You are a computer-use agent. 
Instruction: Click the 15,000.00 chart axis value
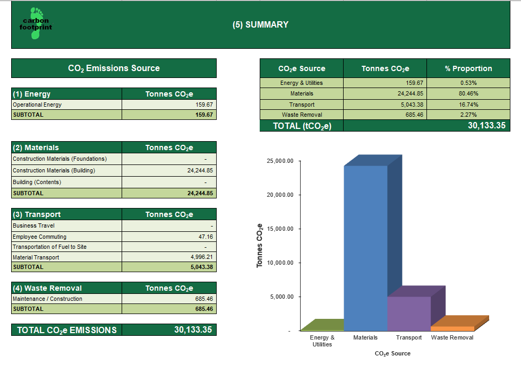click(280, 229)
